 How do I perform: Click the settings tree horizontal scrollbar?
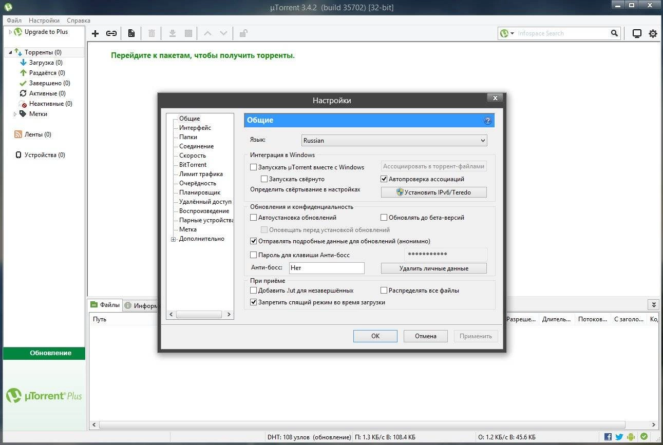199,315
